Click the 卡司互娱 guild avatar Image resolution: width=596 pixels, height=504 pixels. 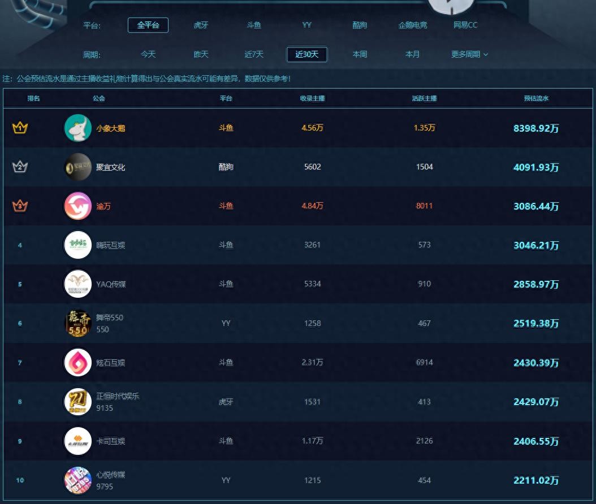click(x=78, y=441)
